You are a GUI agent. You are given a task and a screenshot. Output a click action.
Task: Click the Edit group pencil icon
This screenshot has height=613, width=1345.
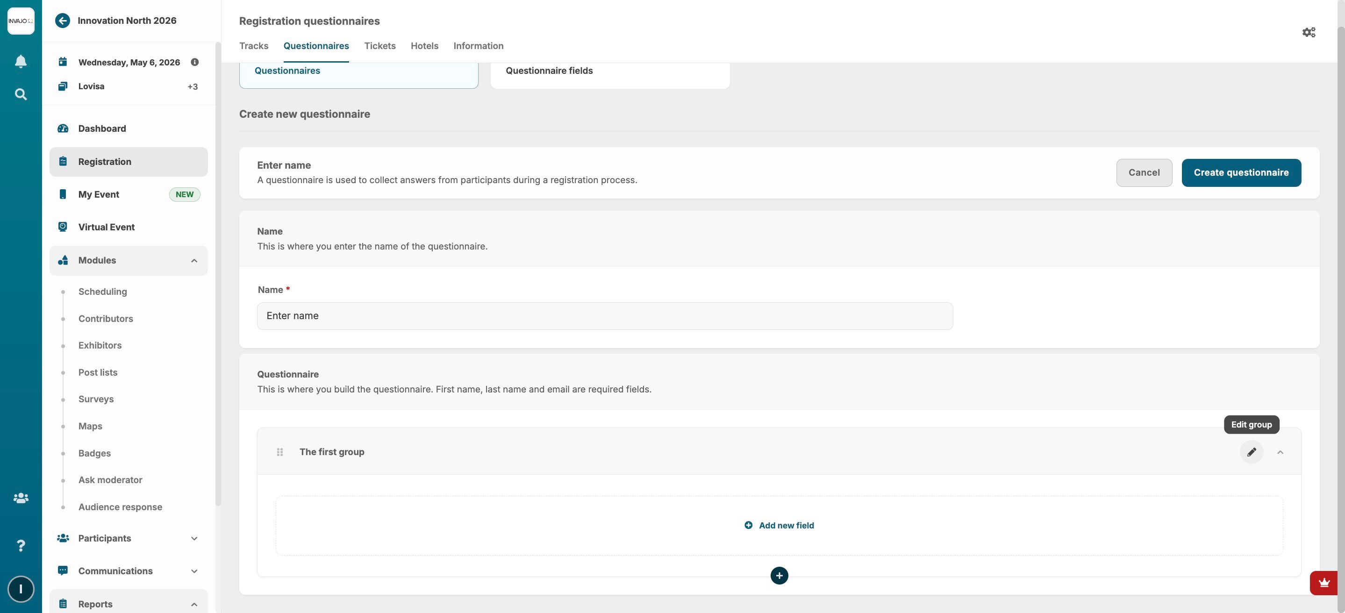(1251, 452)
